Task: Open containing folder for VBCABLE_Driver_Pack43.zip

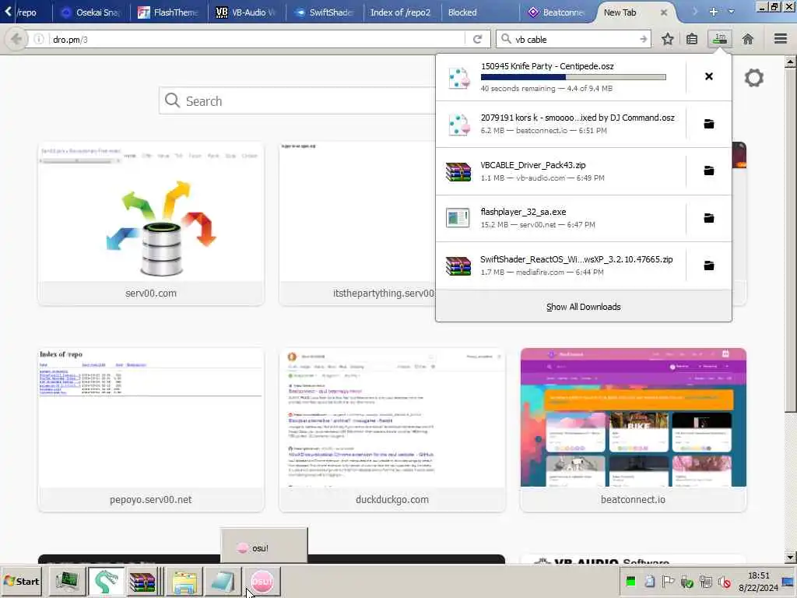Action: pyautogui.click(x=708, y=171)
